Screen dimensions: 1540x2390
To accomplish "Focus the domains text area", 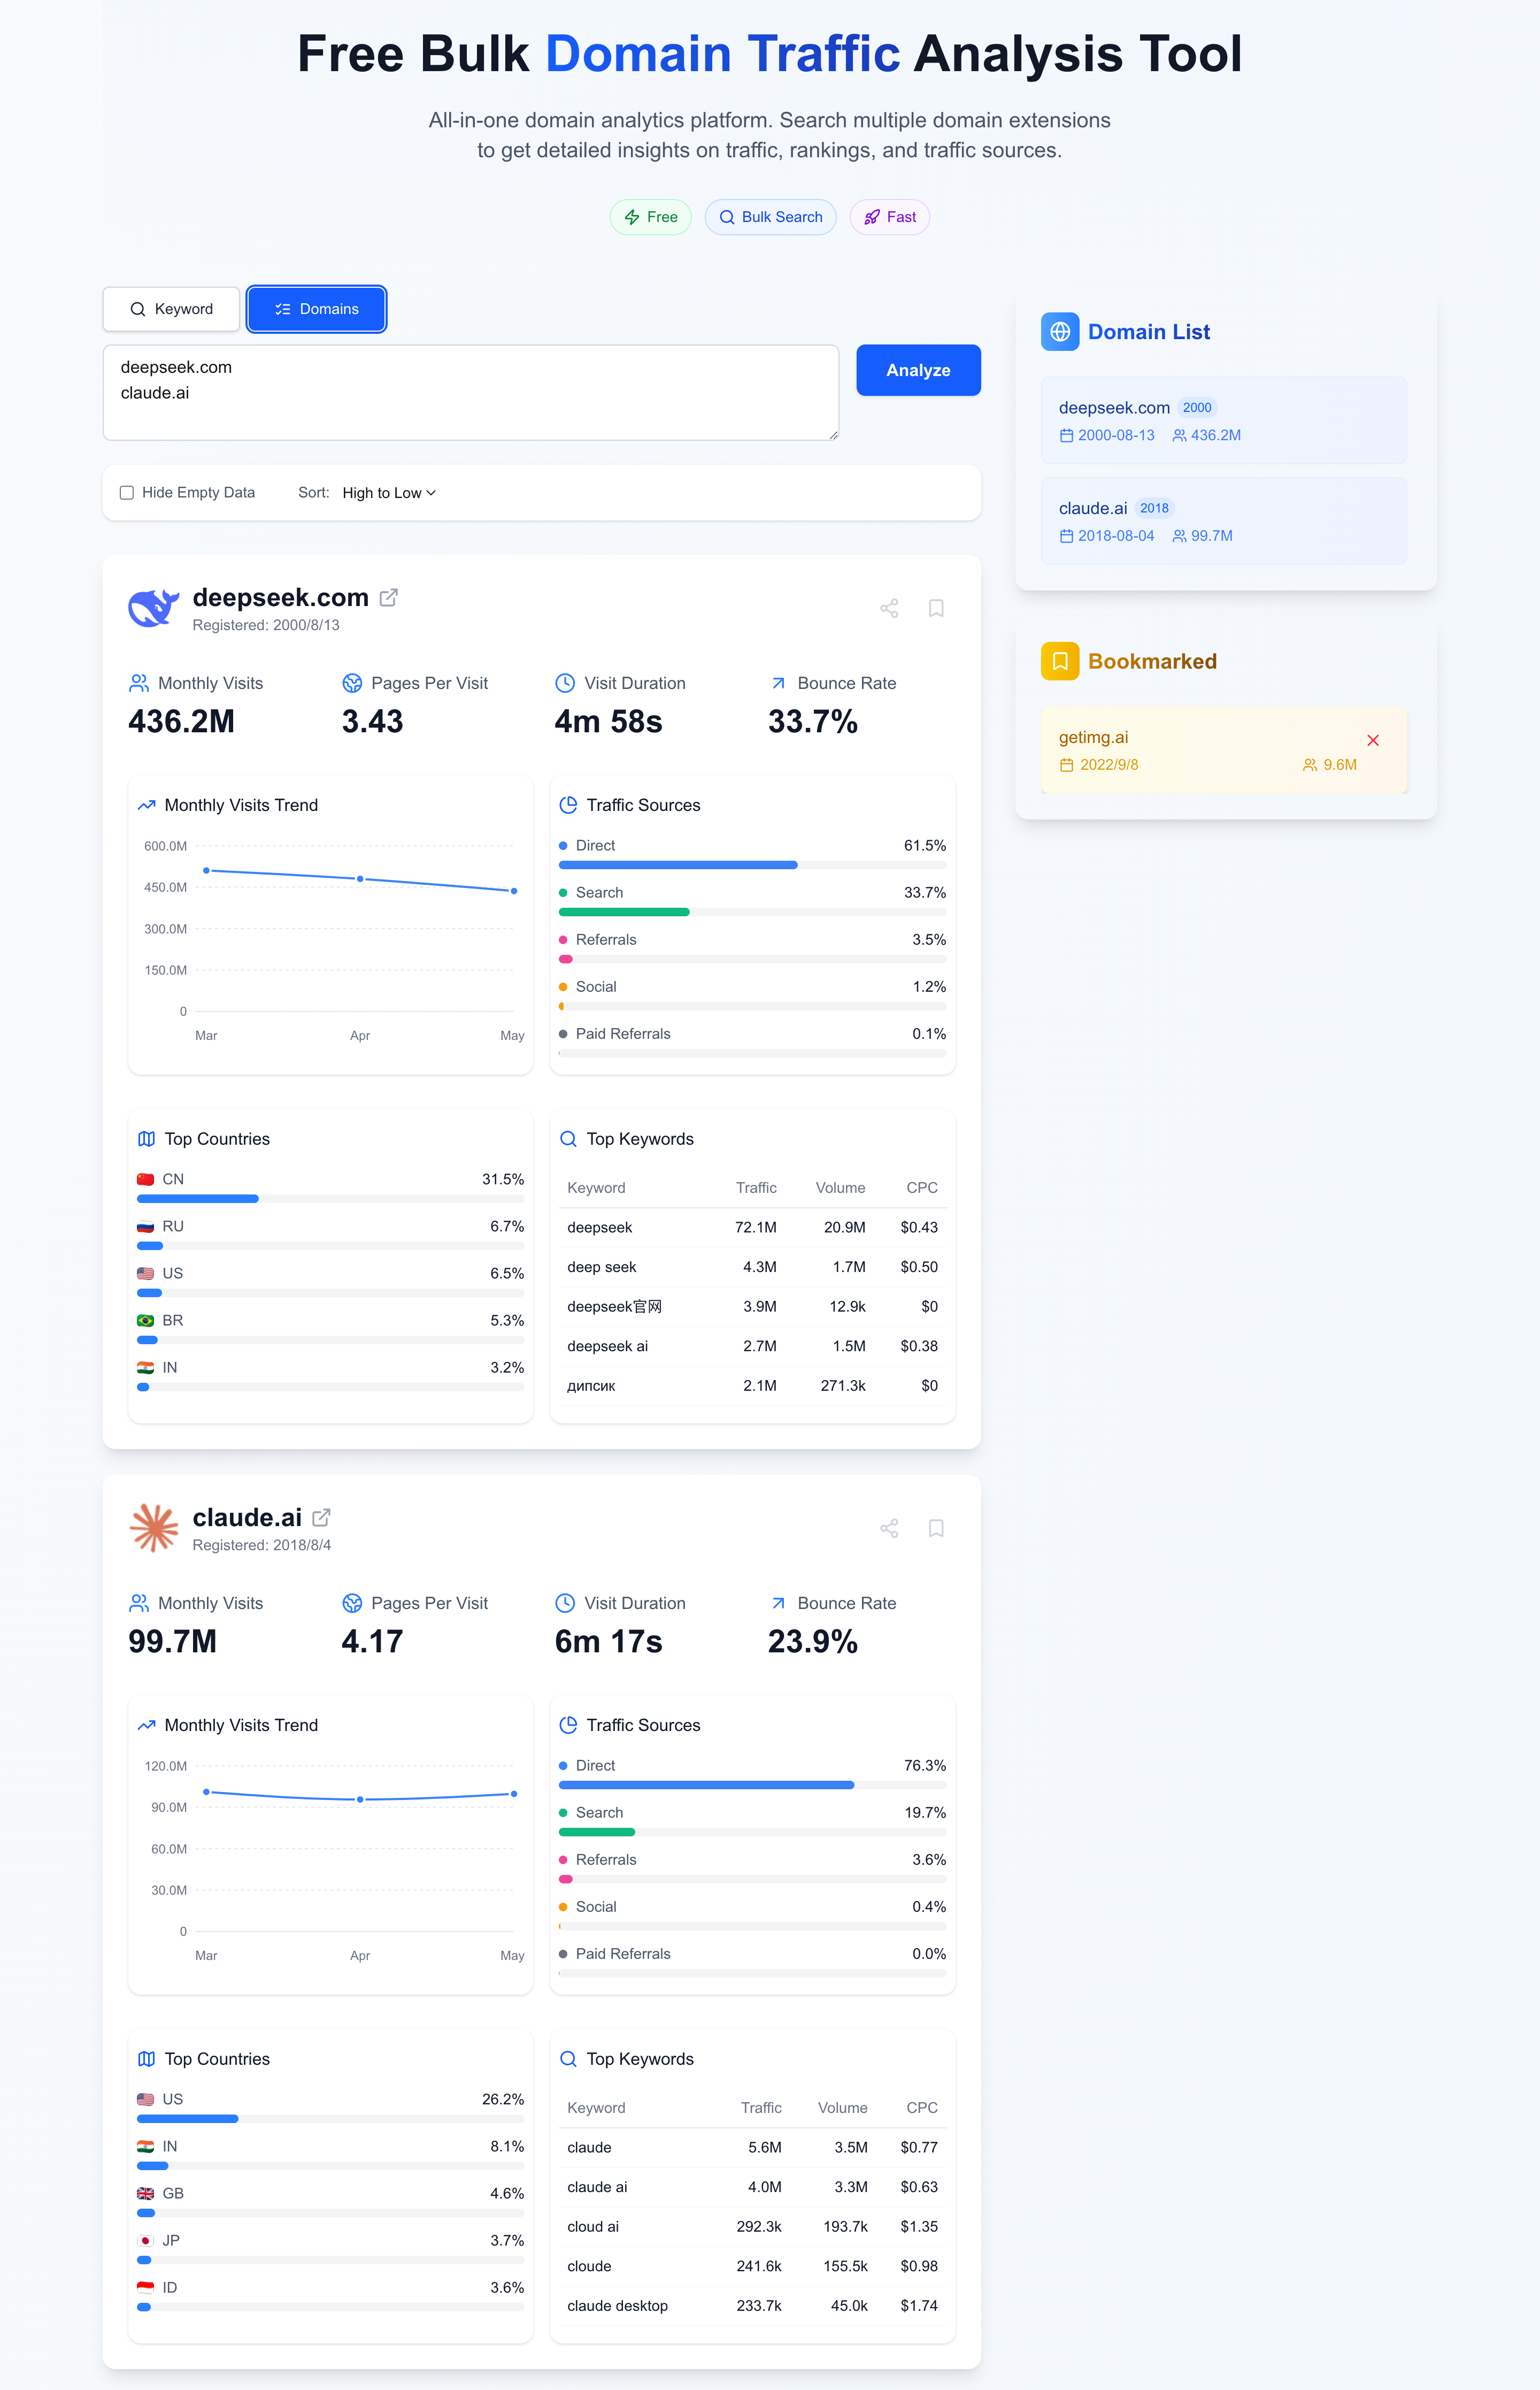I will (471, 392).
